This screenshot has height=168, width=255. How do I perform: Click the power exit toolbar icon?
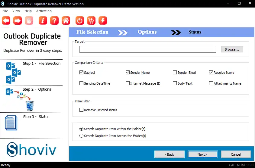80,20
